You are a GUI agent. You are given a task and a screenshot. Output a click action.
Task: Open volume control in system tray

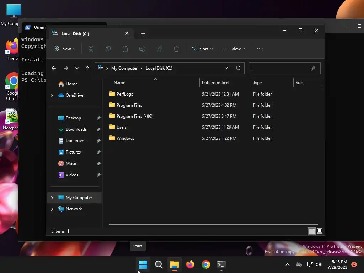point(318,264)
